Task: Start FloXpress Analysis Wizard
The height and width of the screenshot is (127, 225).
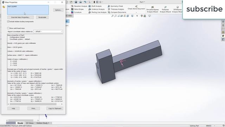Action: (165, 10)
